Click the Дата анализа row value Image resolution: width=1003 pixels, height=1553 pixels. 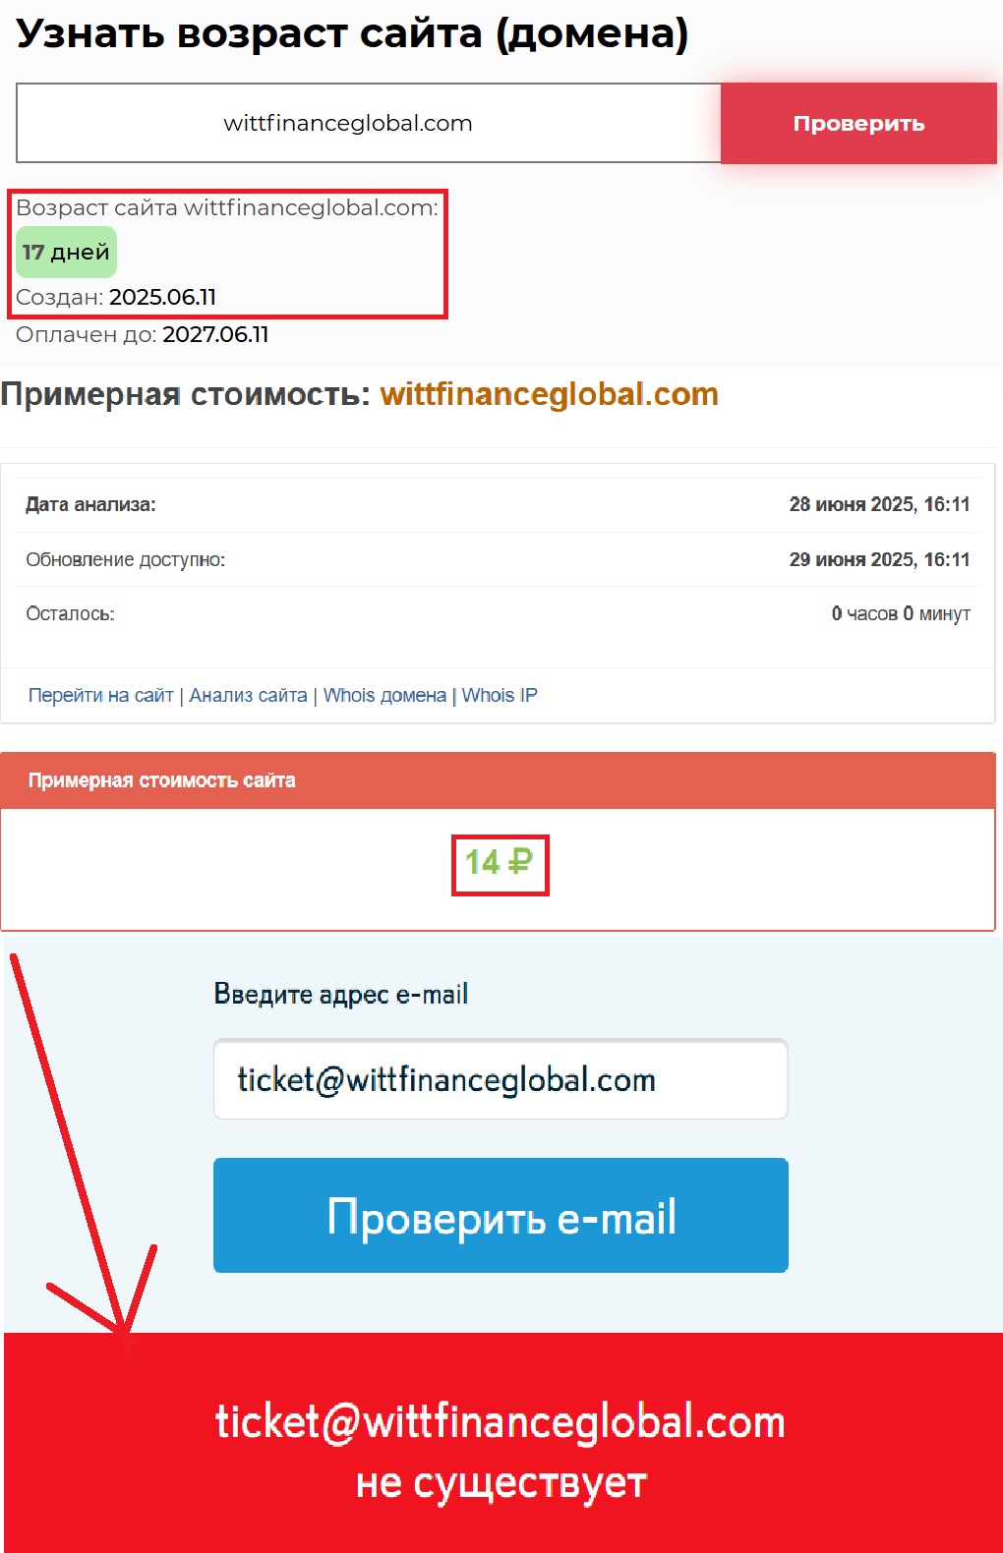879,504
